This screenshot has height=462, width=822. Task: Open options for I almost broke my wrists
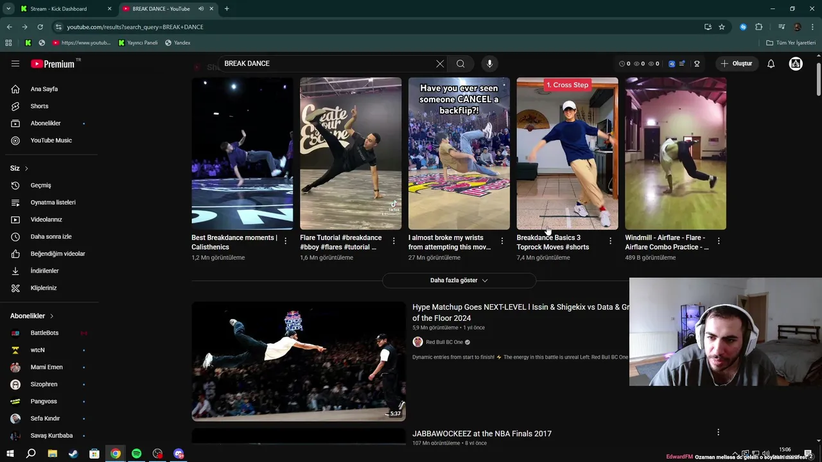coord(502,241)
